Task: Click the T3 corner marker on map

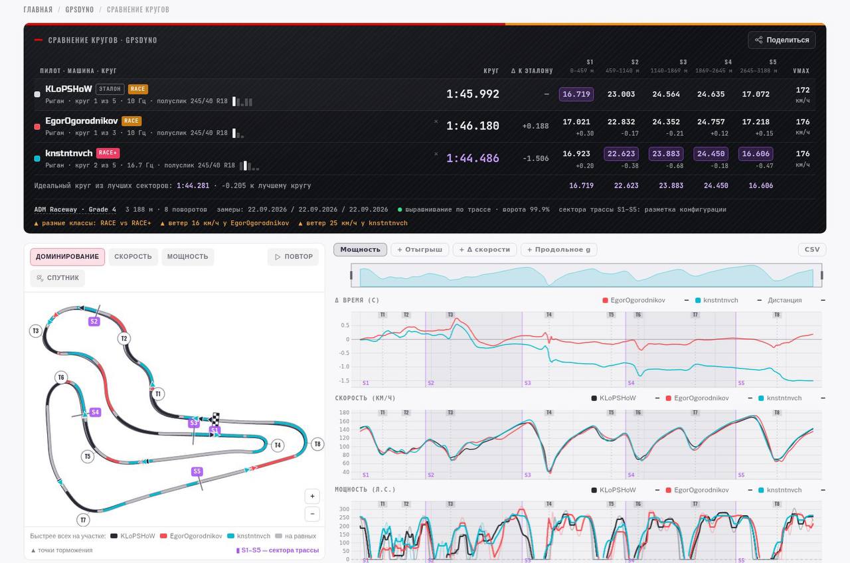Action: 36,331
